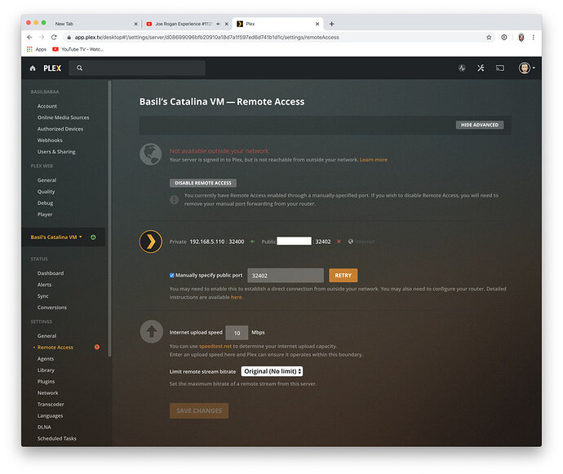Click the search magnifier icon
Image resolution: width=563 pixels, height=474 pixels.
tap(80, 68)
